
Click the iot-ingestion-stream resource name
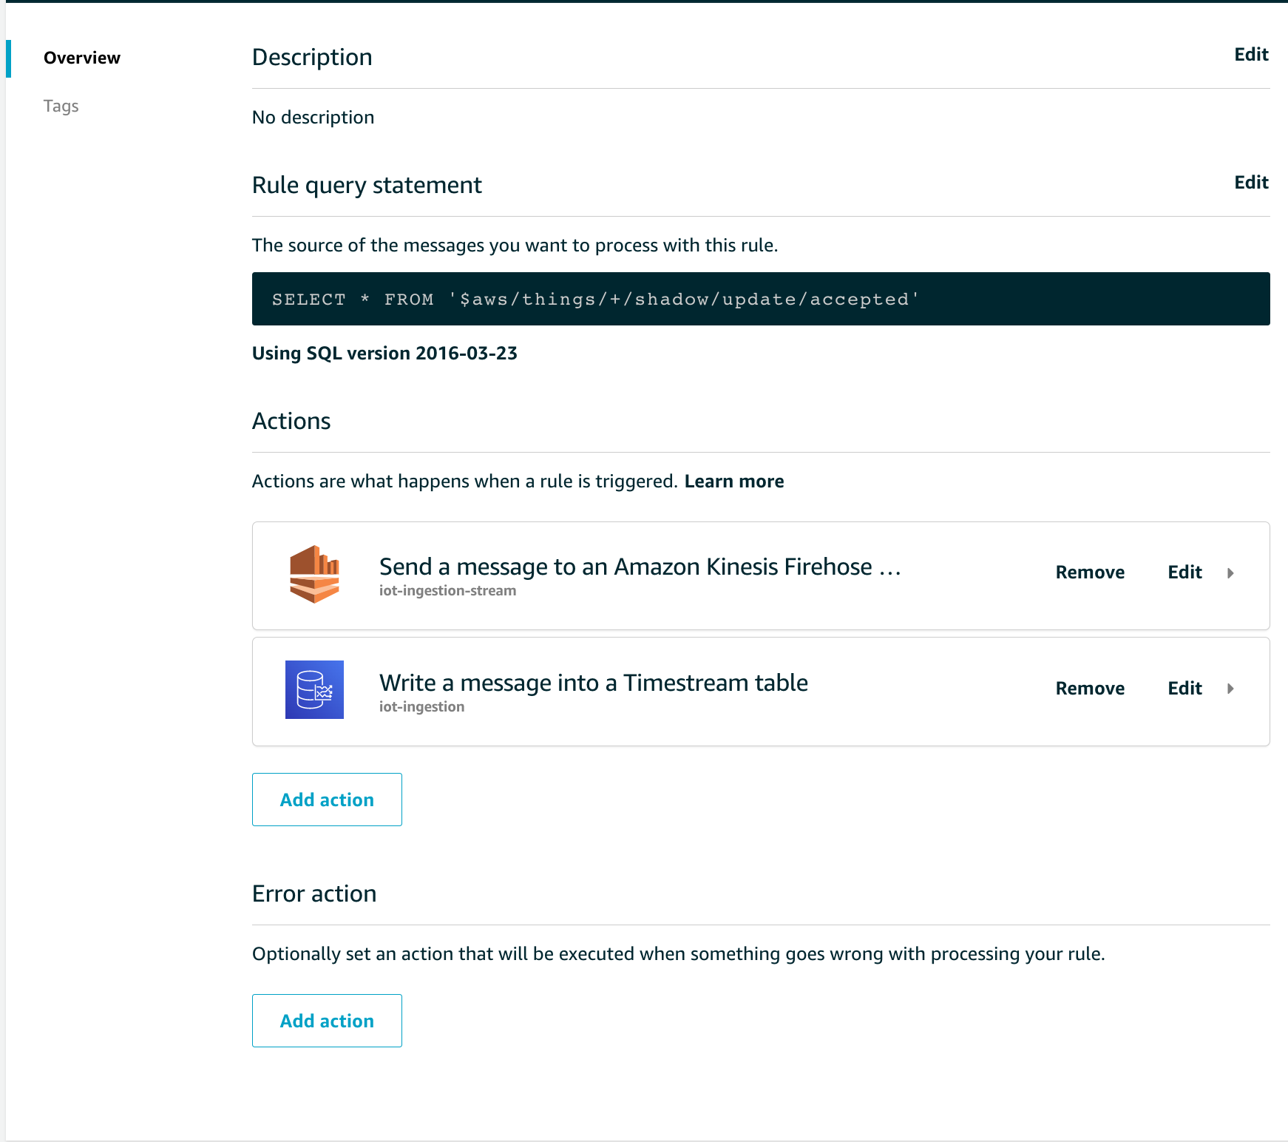coord(447,591)
